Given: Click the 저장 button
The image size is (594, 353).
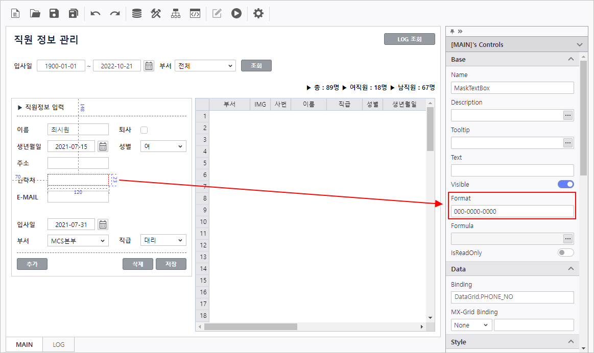Looking at the screenshot, I should [x=171, y=264].
